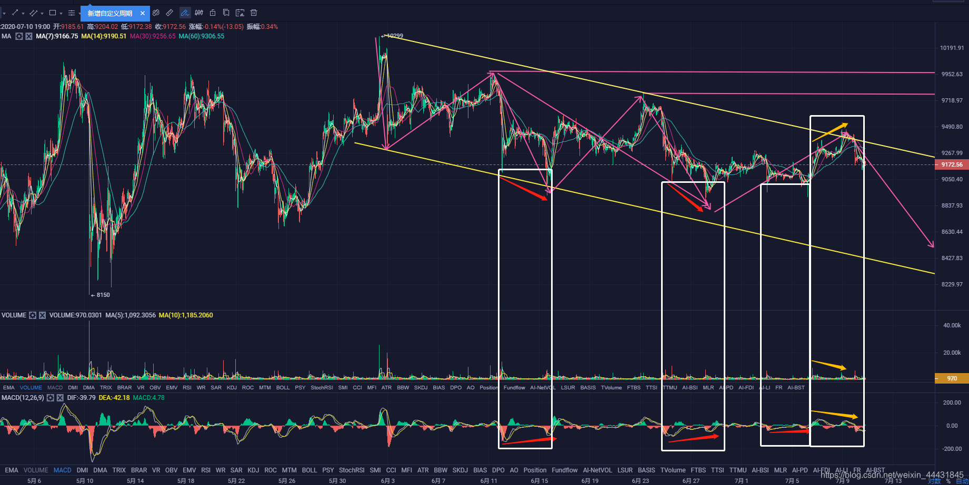Select MACD in the volume-pane indicator row
This screenshot has height=485, width=969.
(55, 388)
